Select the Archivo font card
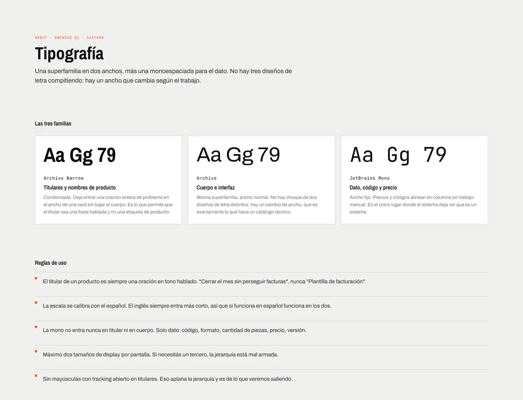 coord(261,180)
